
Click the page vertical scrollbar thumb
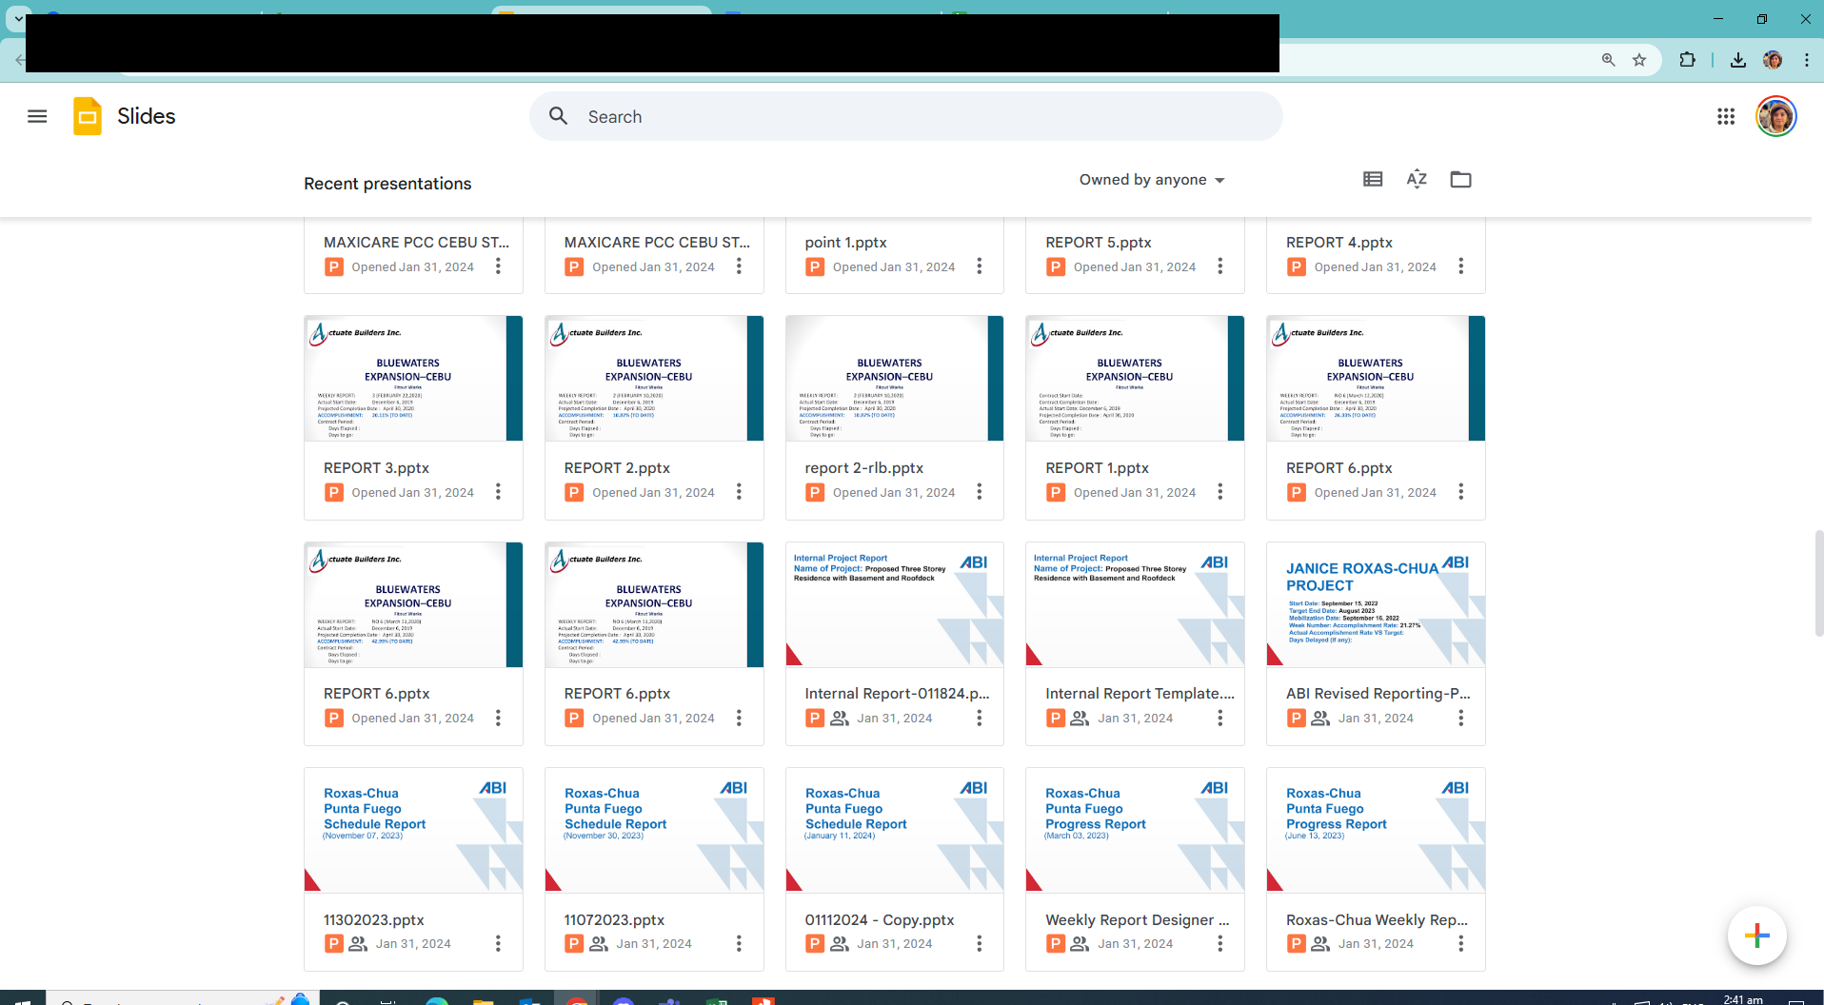tap(1818, 582)
